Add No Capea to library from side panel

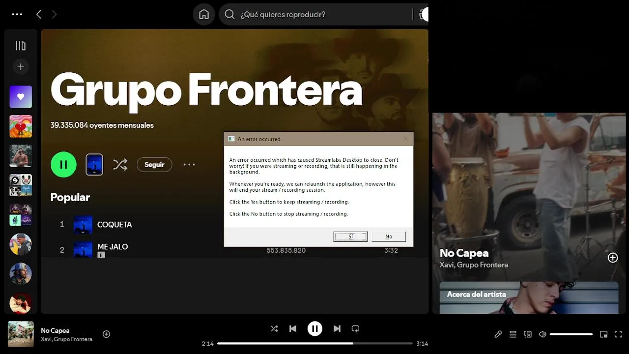(613, 258)
